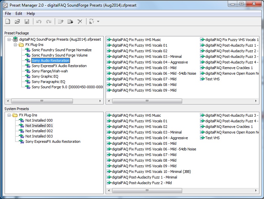Click the Save floppy disk toolbar icon
The width and height of the screenshot is (264, 199).
(x=27, y=21)
